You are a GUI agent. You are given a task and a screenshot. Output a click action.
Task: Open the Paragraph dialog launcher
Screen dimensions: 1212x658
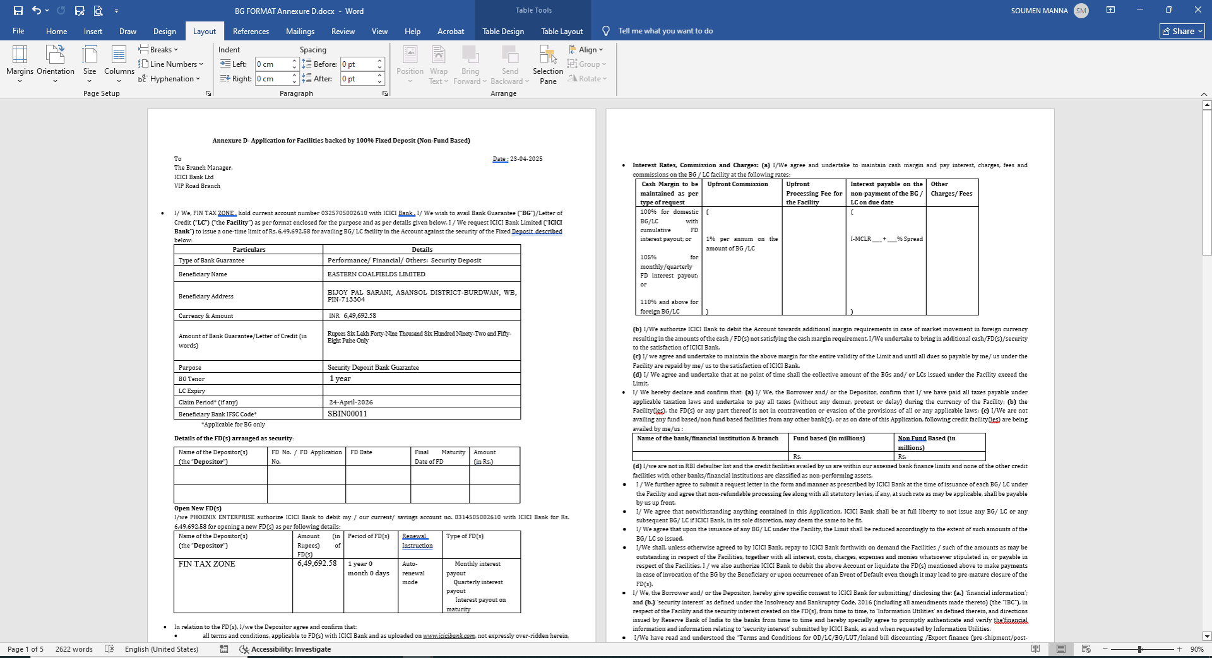[x=385, y=93]
